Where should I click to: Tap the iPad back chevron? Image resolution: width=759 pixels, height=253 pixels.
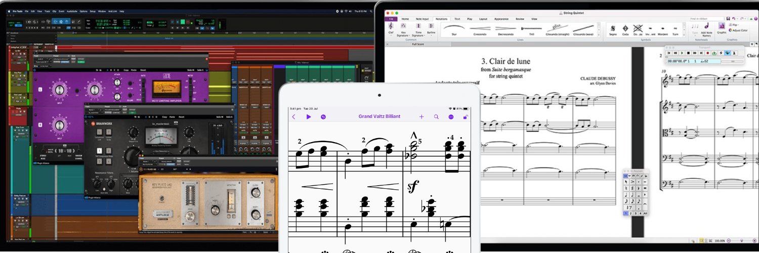point(293,117)
